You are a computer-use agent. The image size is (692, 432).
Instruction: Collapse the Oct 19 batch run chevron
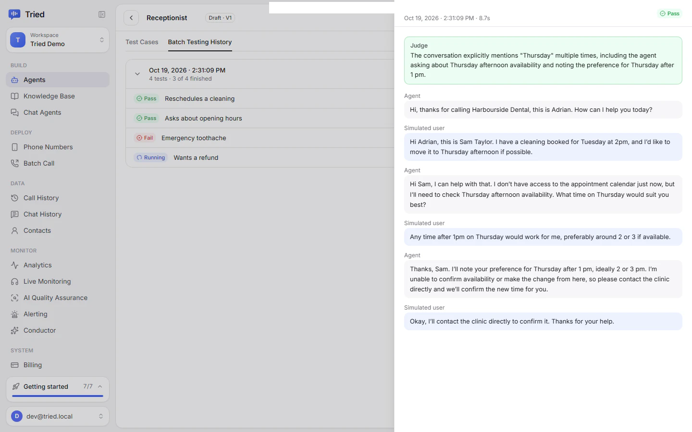tap(137, 74)
